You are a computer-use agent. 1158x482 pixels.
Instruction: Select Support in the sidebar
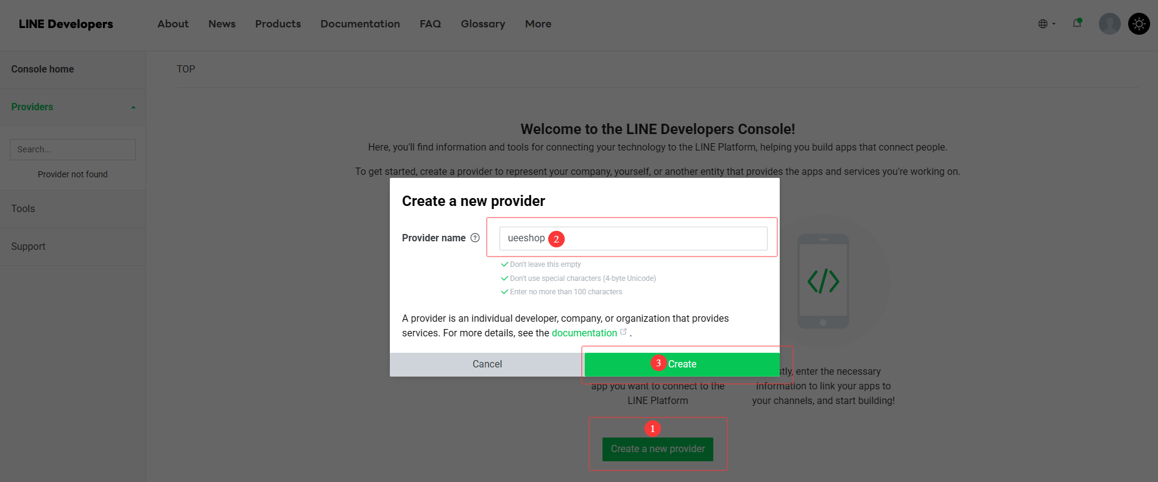[x=28, y=246]
